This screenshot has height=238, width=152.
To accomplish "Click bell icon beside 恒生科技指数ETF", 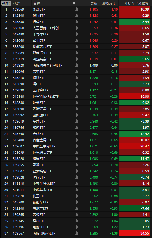I will 76,96.
